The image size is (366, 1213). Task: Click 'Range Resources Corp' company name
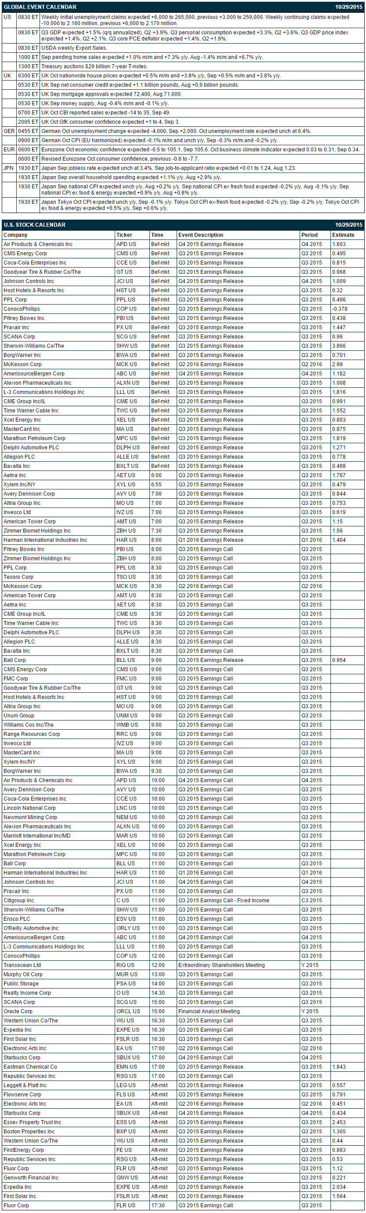point(32,734)
